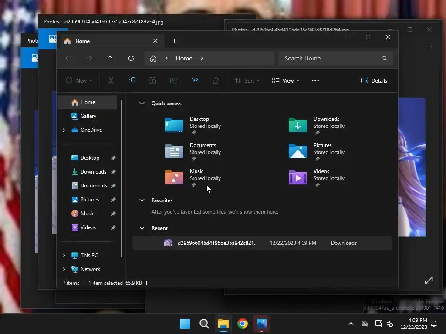Select Videos in navigation pane
Viewport: 446px width, 334px height.
(87, 227)
